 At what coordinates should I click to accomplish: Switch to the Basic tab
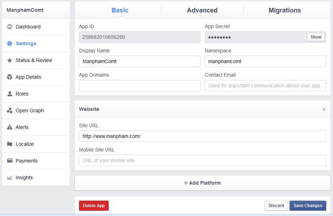[x=120, y=10]
